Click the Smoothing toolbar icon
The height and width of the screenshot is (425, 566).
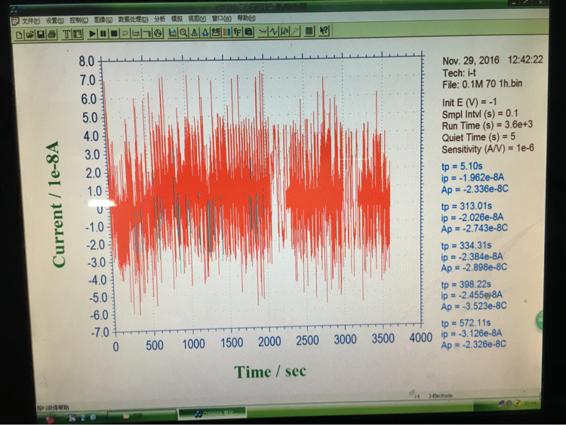263,32
